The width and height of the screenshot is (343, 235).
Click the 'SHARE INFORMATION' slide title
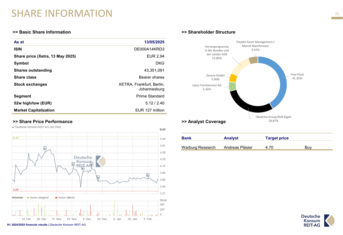[62, 13]
